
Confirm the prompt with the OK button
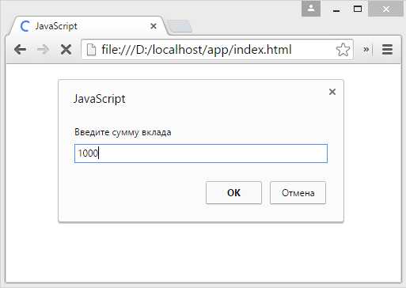[233, 193]
